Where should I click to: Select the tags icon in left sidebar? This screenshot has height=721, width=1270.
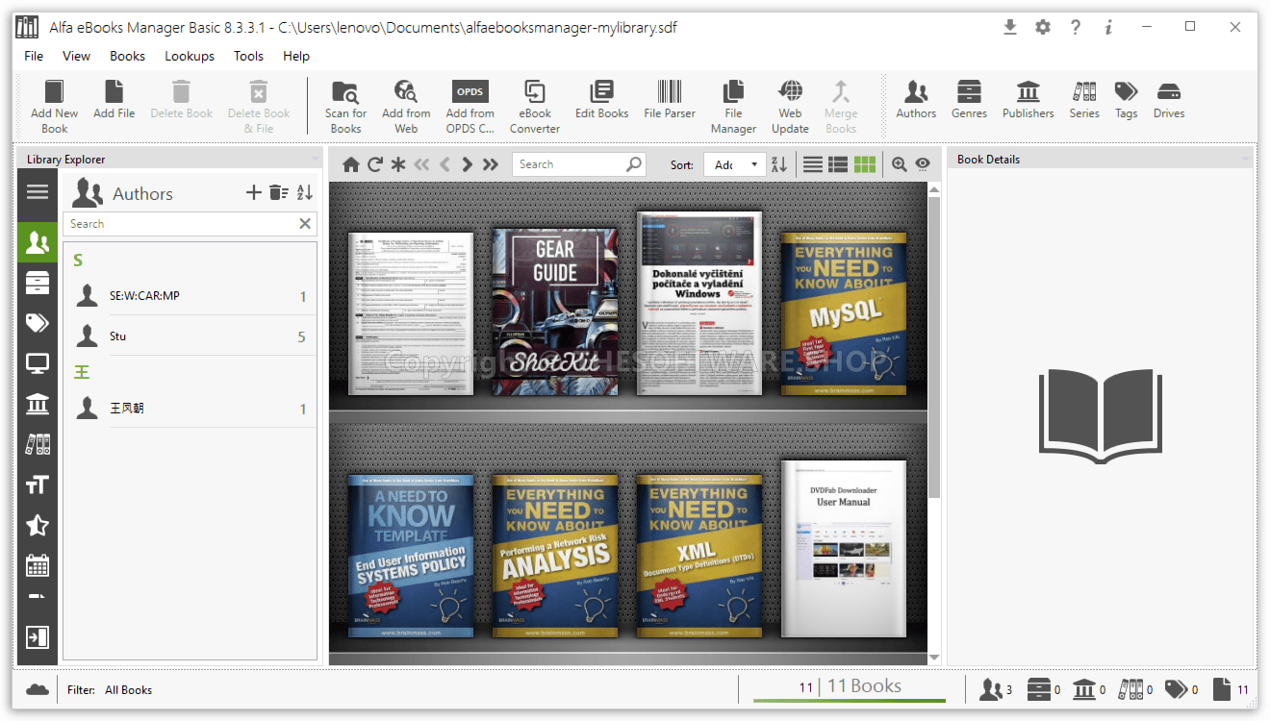tap(38, 323)
